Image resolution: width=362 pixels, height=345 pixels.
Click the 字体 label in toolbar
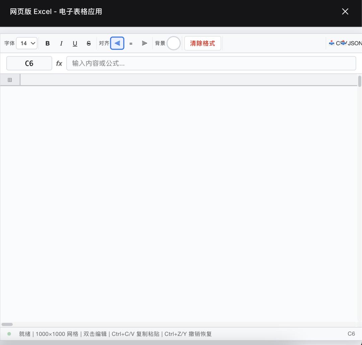[x=9, y=43]
